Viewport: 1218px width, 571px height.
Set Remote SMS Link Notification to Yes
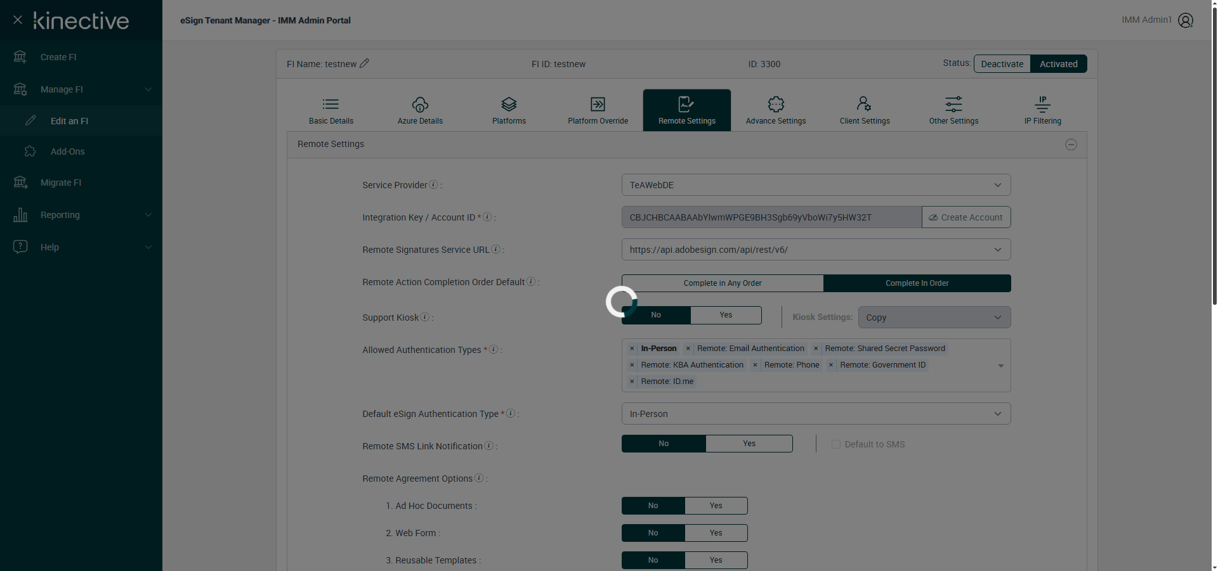[749, 444]
